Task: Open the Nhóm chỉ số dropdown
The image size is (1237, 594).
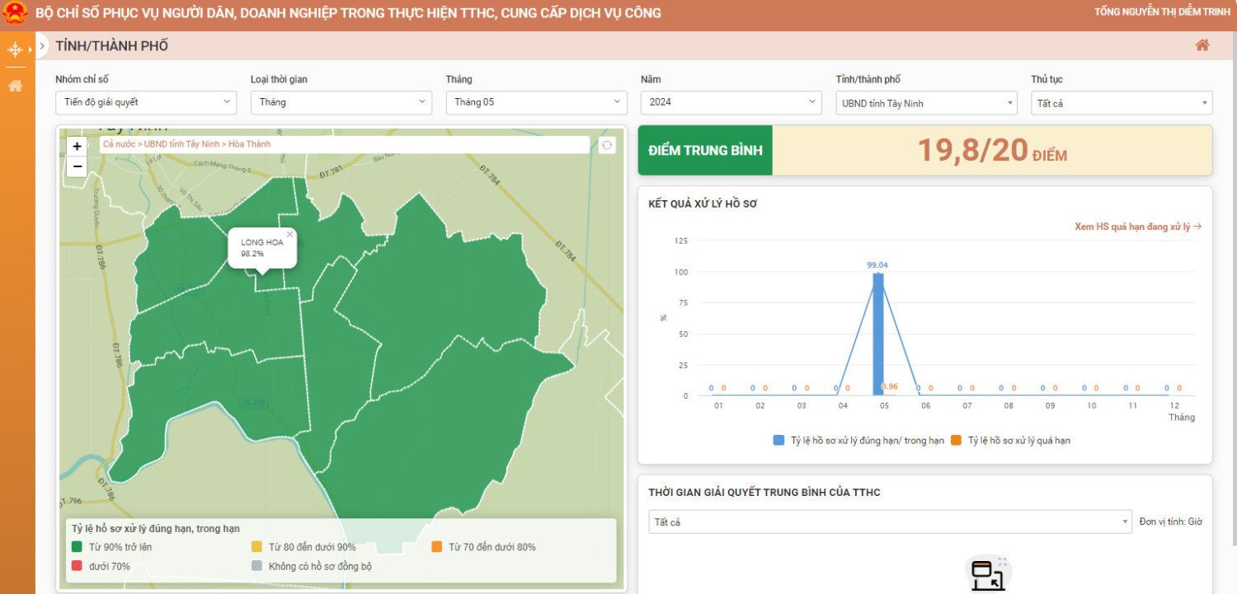Action: pos(146,102)
